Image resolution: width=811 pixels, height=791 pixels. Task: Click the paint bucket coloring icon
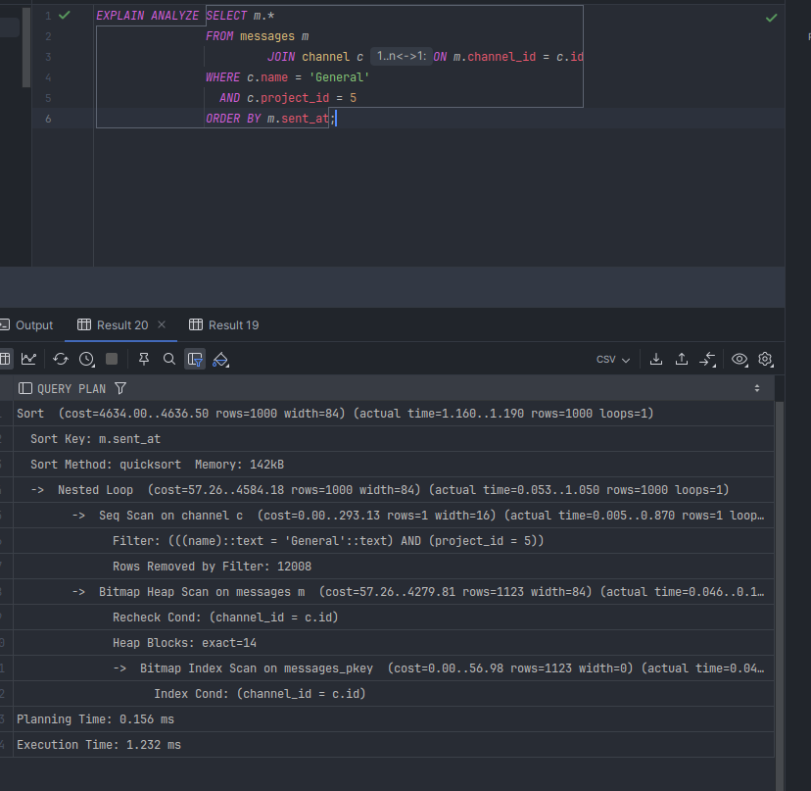coord(220,360)
